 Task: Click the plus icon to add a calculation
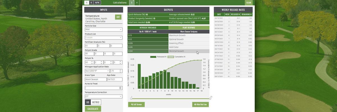(x=137, y=3)
